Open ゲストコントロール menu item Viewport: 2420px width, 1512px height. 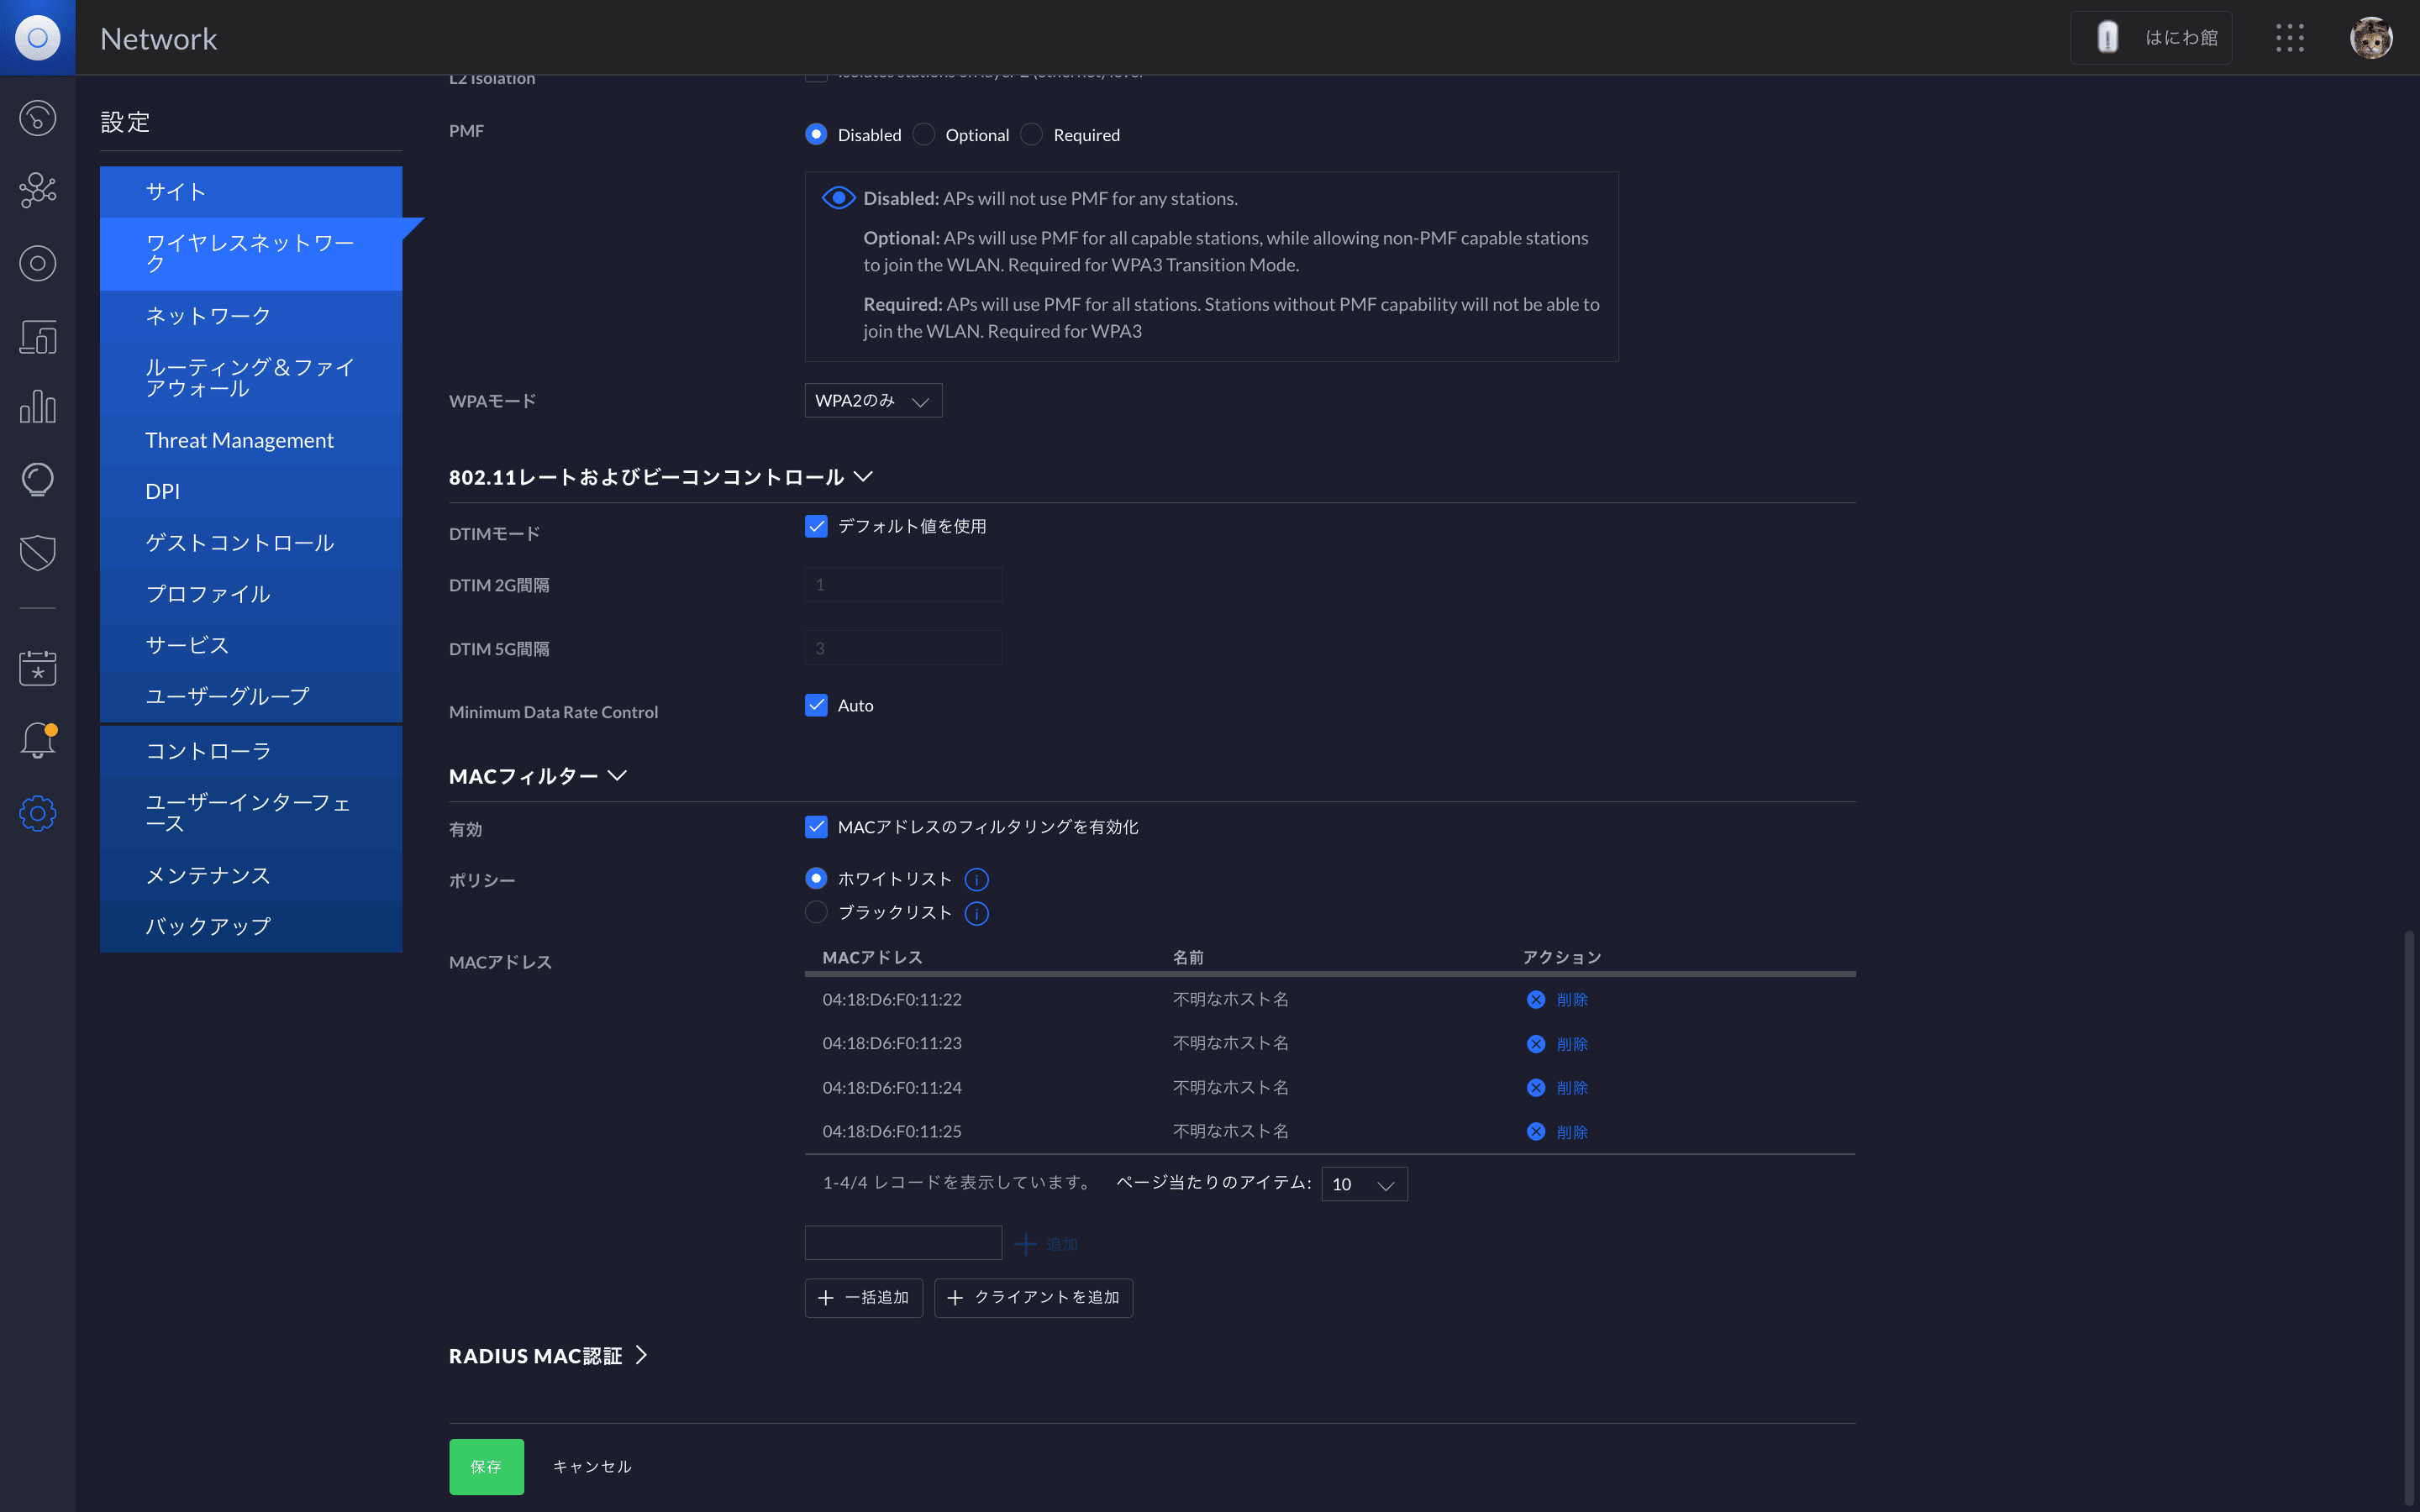point(251,543)
